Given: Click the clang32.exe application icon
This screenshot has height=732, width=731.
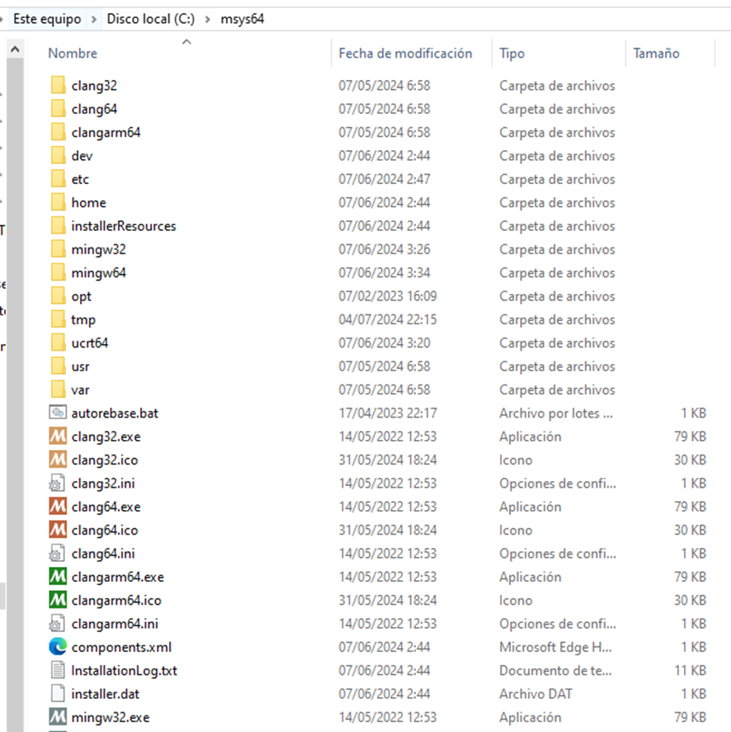Looking at the screenshot, I should (x=58, y=437).
